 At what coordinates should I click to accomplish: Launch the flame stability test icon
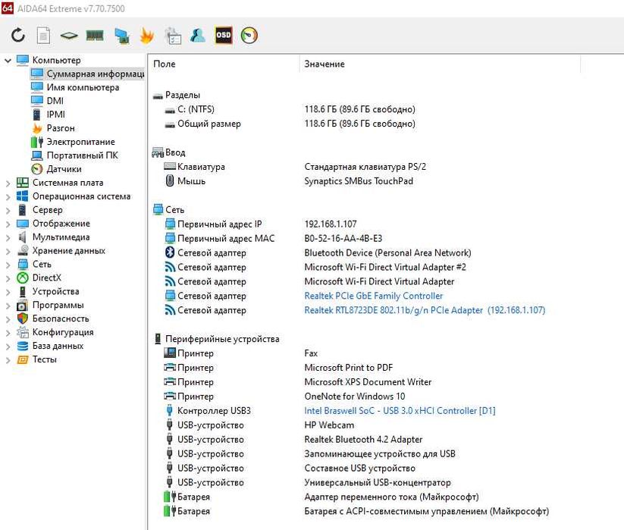pos(147,36)
